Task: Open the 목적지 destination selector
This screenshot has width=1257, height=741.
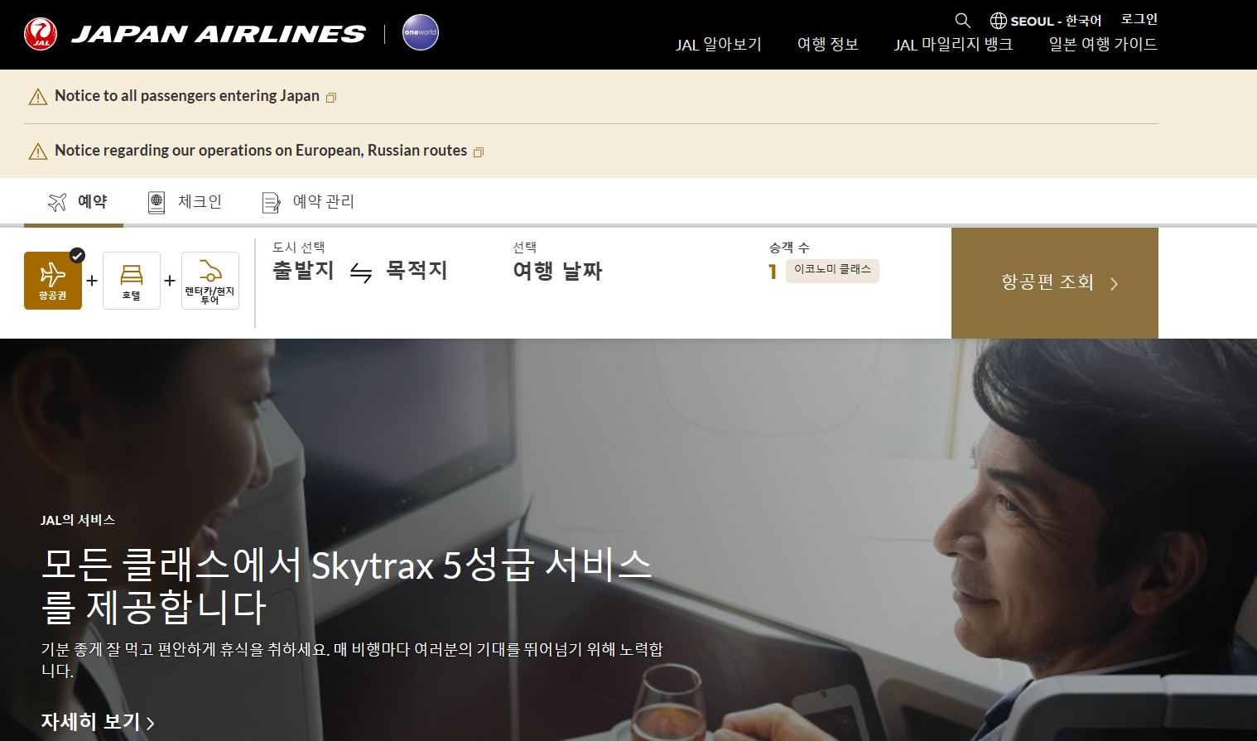Action: pos(417,271)
